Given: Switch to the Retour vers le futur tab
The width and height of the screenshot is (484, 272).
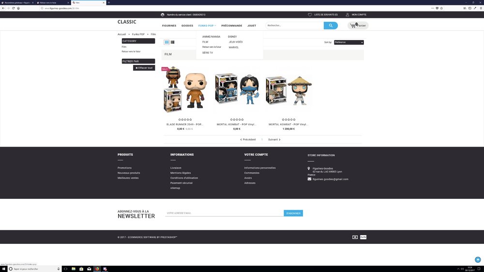Looking at the screenshot, I should (x=53, y=2).
